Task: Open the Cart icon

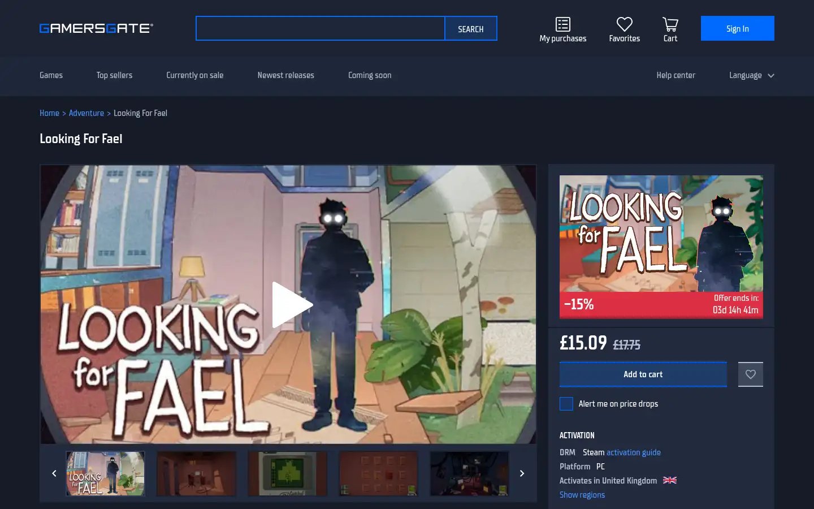Action: (x=670, y=24)
